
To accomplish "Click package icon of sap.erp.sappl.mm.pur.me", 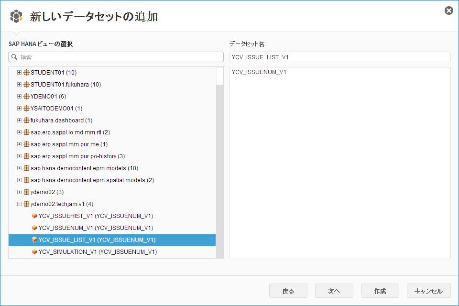I will (26, 144).
